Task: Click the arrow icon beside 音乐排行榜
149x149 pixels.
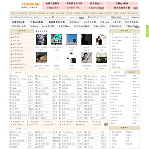Action: point(12,34)
